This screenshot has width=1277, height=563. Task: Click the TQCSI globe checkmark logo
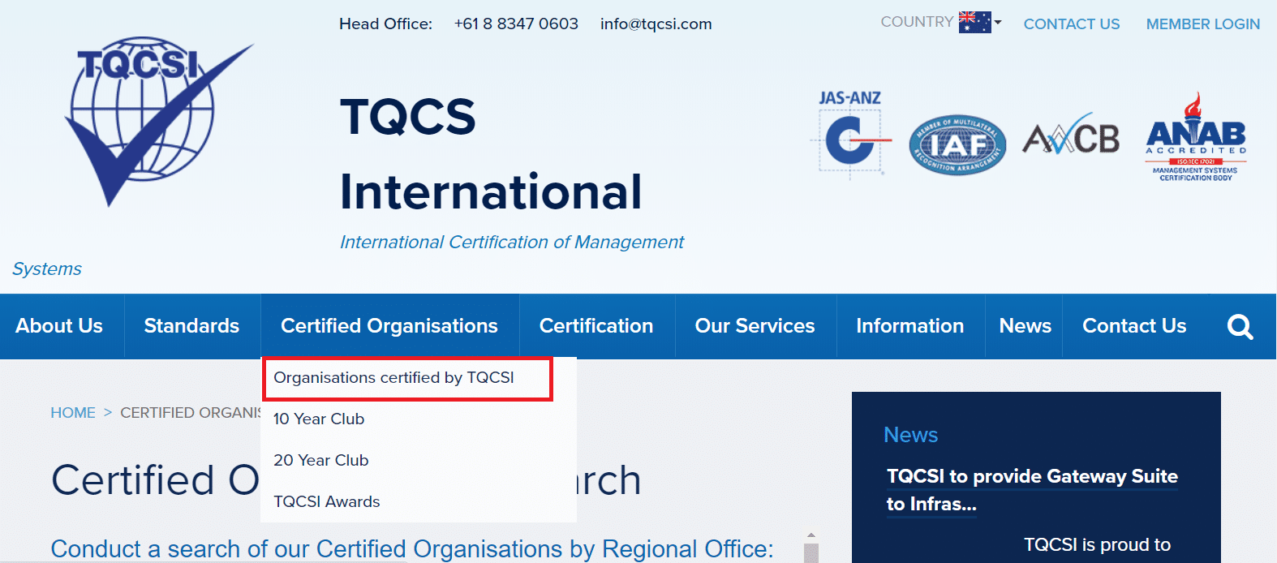point(159,121)
